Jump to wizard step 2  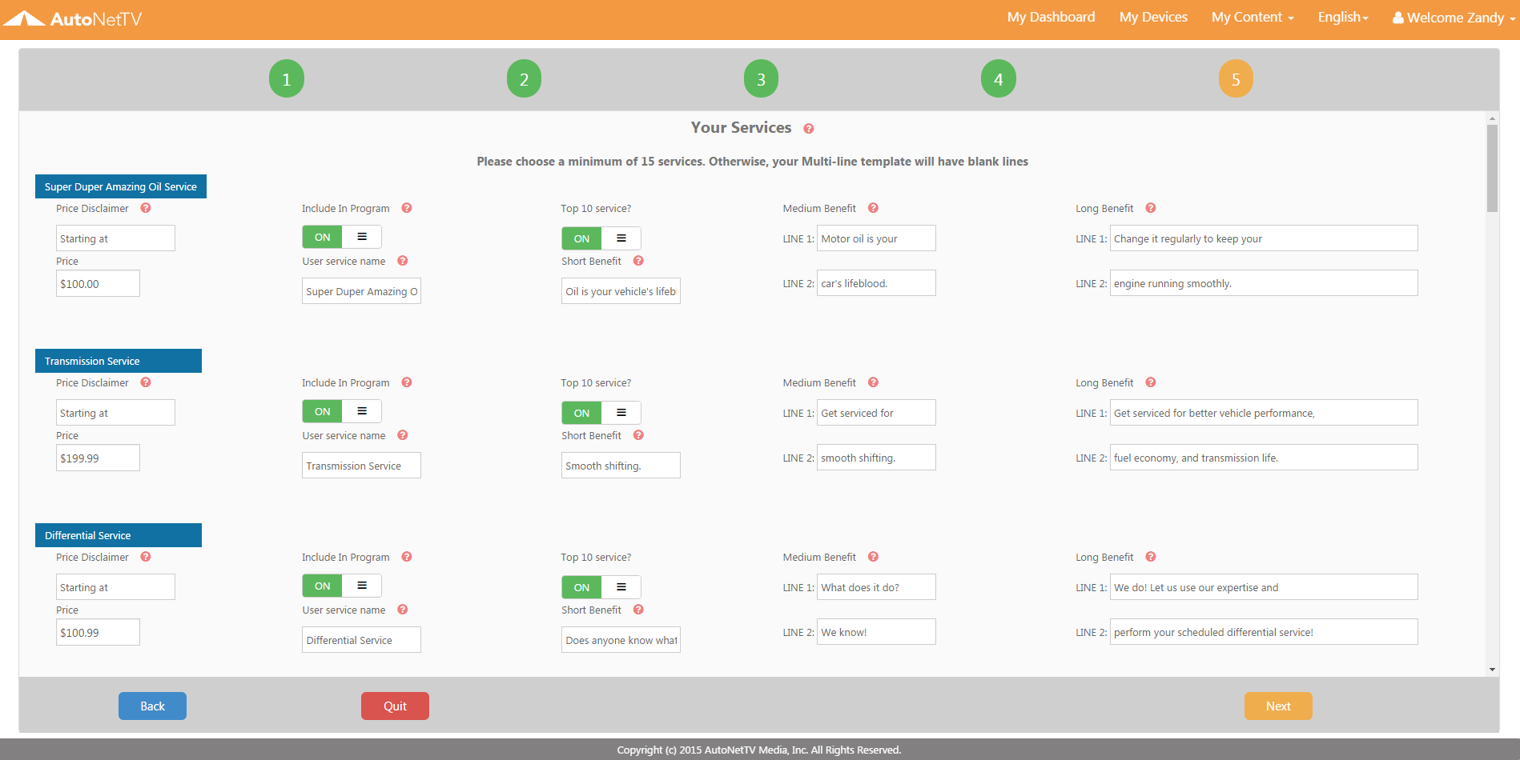click(x=524, y=79)
